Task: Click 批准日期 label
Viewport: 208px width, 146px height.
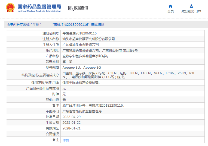Action: (52, 117)
